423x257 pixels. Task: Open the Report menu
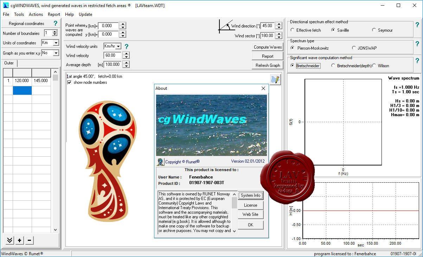54,14
